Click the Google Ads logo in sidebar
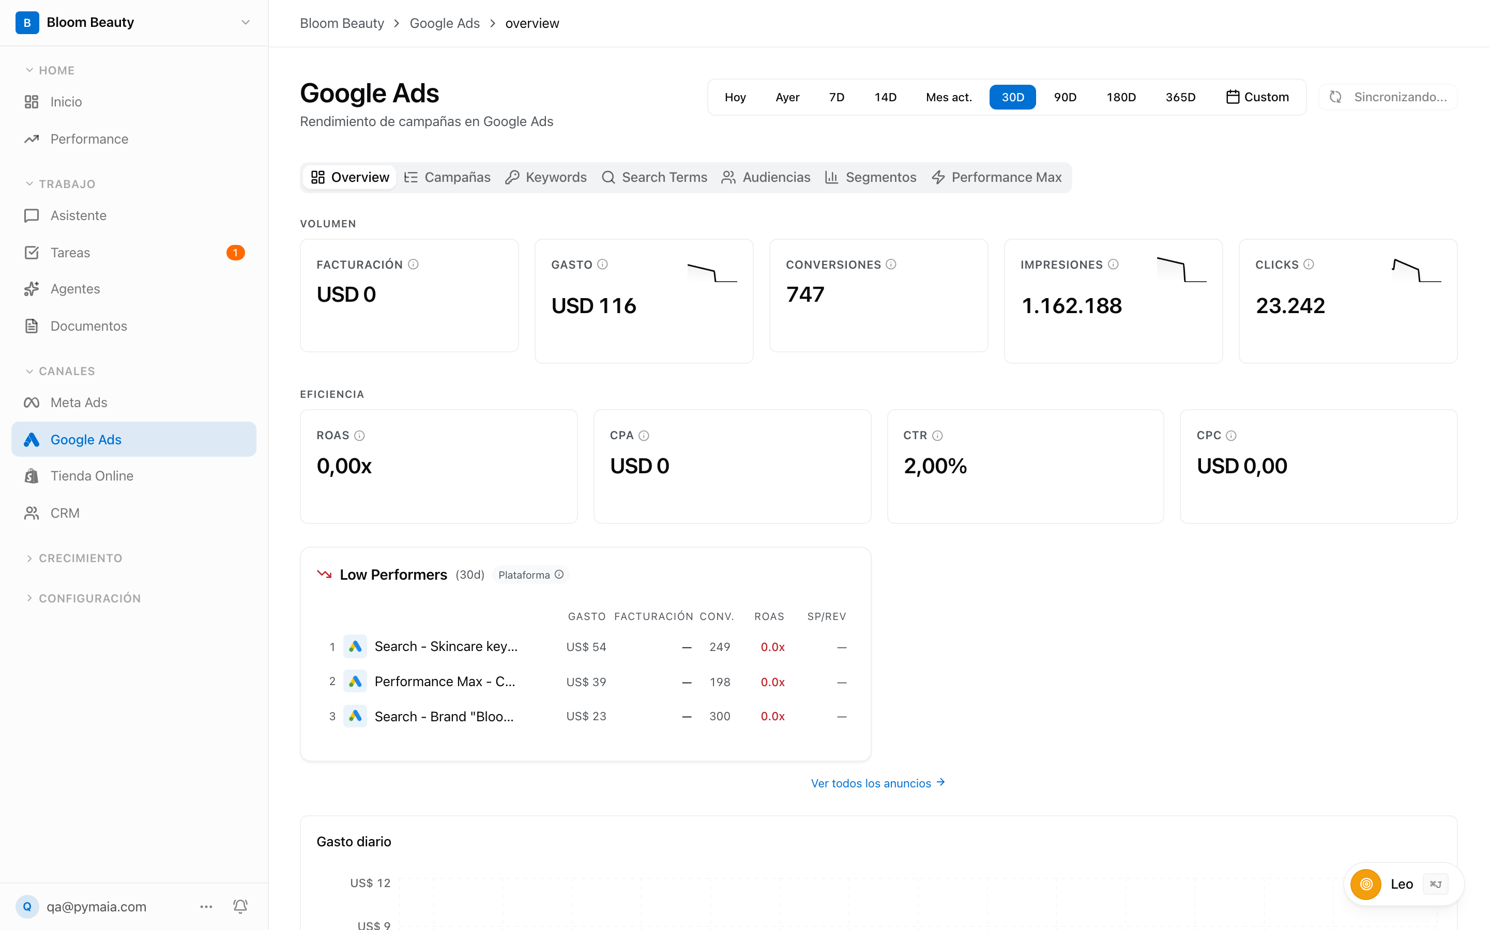 click(x=32, y=439)
